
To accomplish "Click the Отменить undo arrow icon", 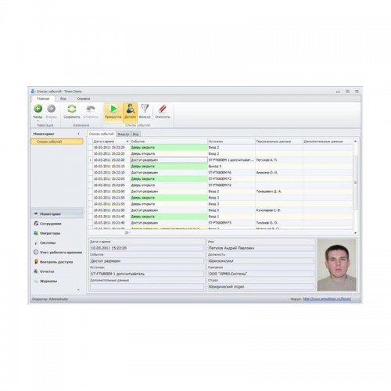I will point(91,109).
